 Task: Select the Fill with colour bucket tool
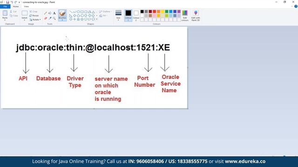point(50,13)
